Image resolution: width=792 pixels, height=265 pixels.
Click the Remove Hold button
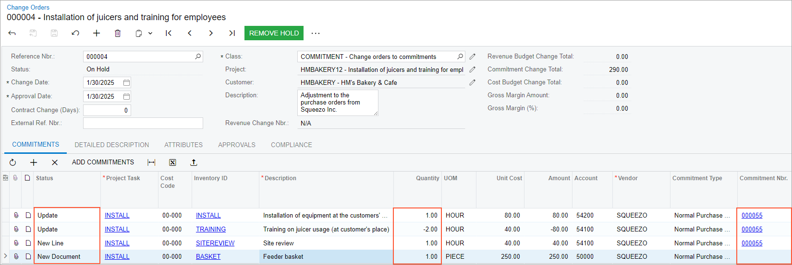click(x=274, y=33)
